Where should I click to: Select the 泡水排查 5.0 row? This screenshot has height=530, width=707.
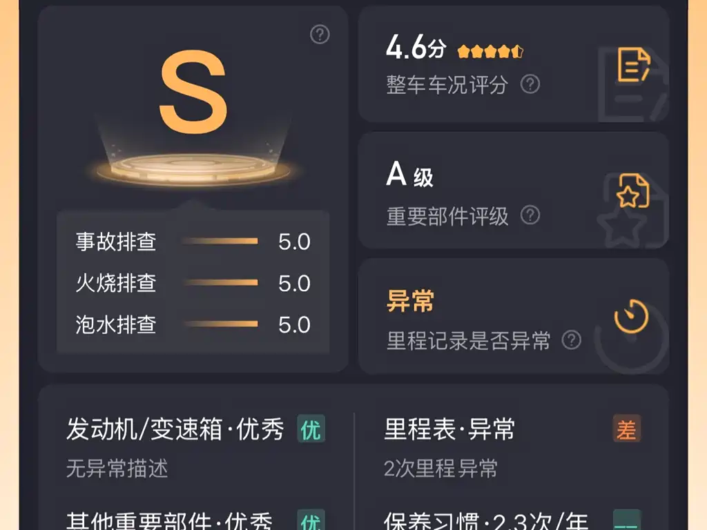[x=193, y=324]
